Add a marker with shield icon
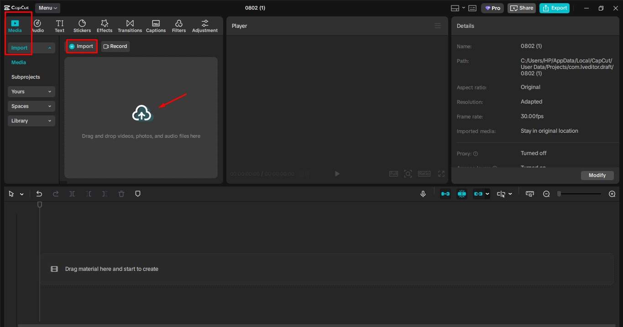The width and height of the screenshot is (623, 327). tap(138, 194)
